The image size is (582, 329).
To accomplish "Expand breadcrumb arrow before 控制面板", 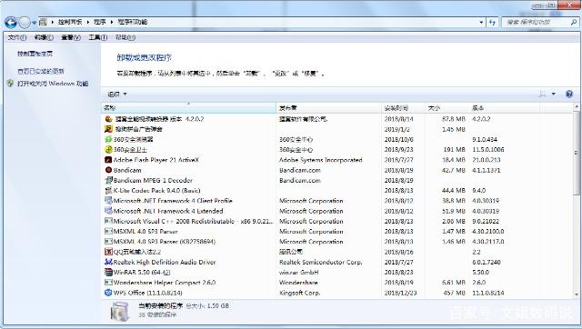I will point(53,22).
